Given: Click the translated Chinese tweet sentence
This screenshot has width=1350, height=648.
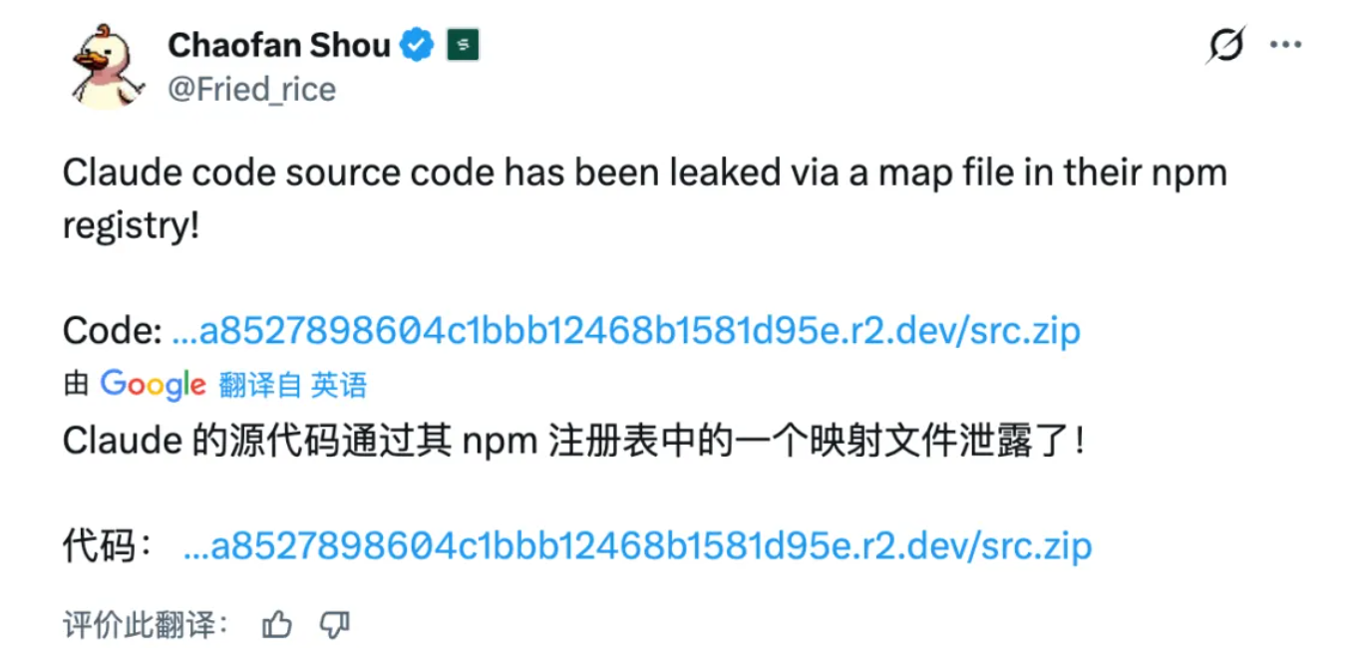Looking at the screenshot, I should click(x=573, y=440).
